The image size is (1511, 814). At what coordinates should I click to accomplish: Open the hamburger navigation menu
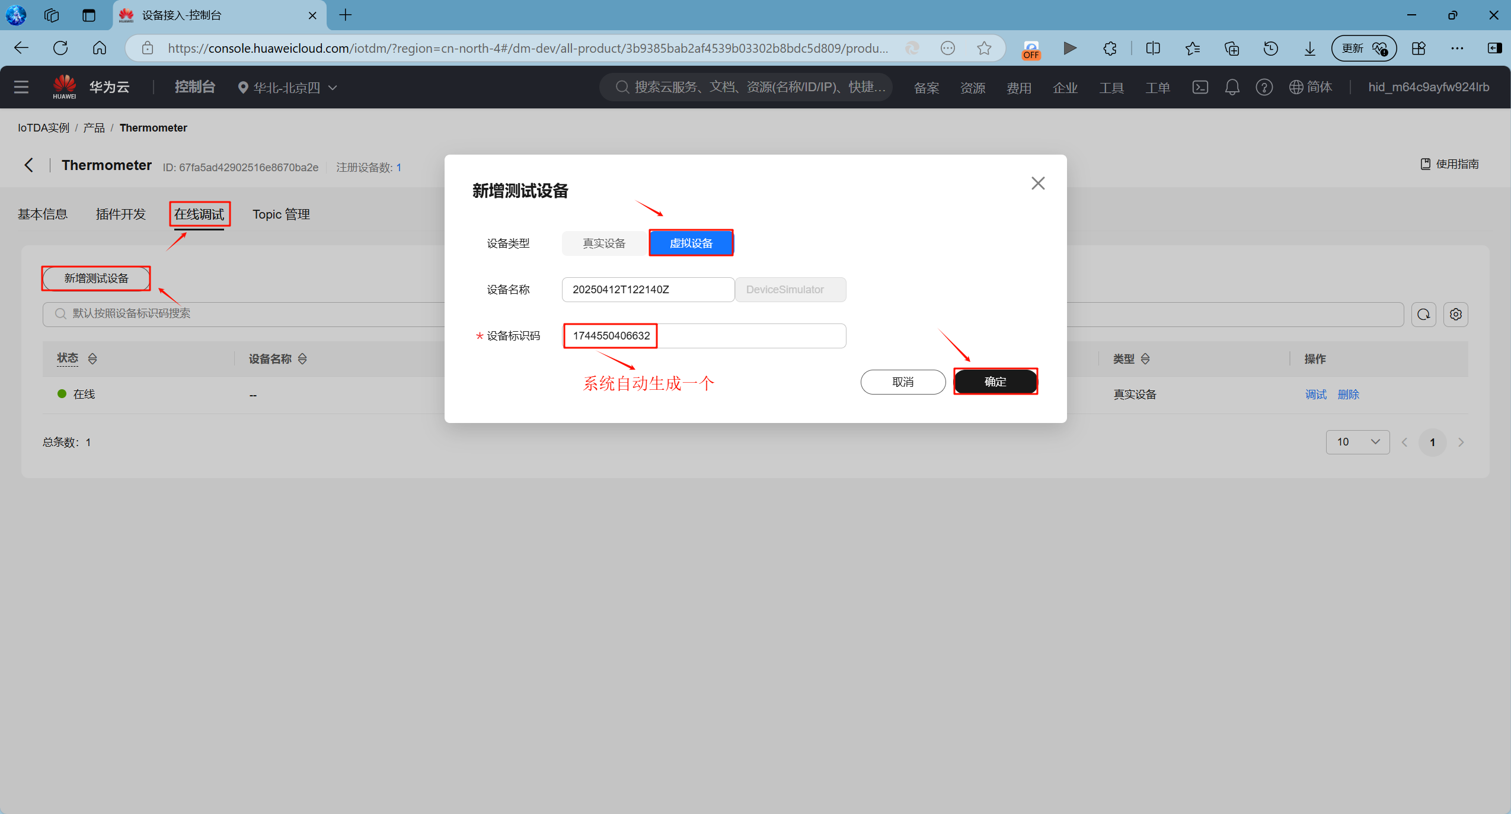point(21,86)
